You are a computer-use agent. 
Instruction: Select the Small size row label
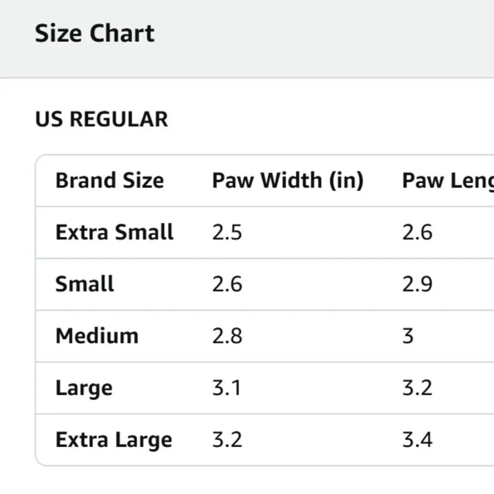pyautogui.click(x=84, y=284)
